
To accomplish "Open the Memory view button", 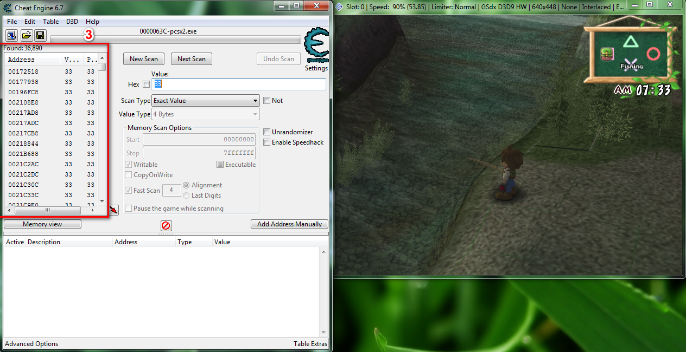I will pos(42,224).
